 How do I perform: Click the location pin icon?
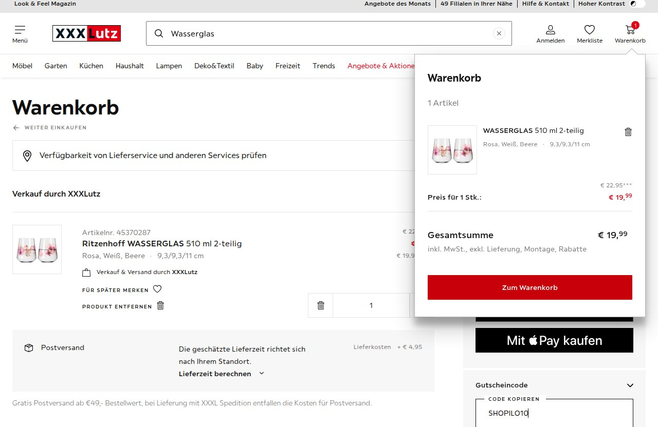point(27,156)
